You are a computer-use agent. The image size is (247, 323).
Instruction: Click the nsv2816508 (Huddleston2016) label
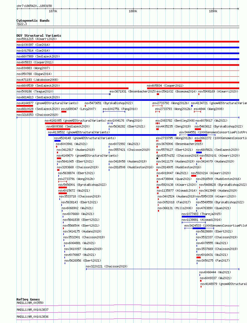click(x=131, y=167)
